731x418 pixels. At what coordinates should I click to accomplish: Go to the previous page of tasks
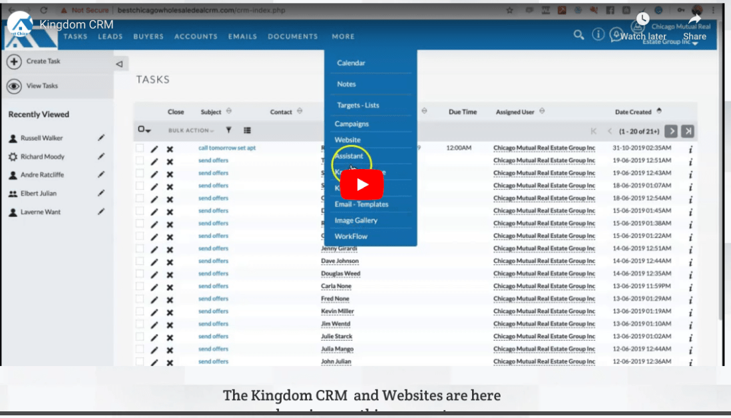pyautogui.click(x=610, y=131)
